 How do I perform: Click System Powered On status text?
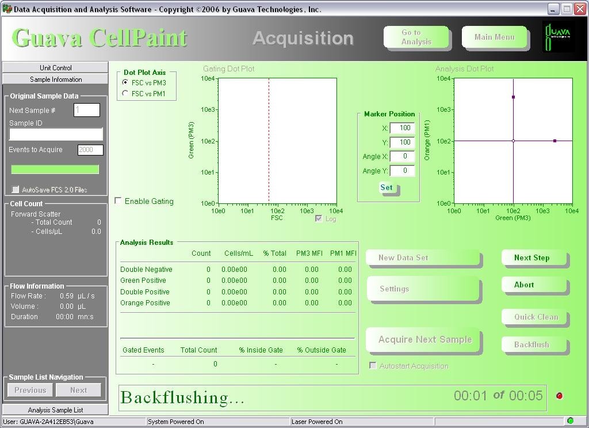coord(176,422)
